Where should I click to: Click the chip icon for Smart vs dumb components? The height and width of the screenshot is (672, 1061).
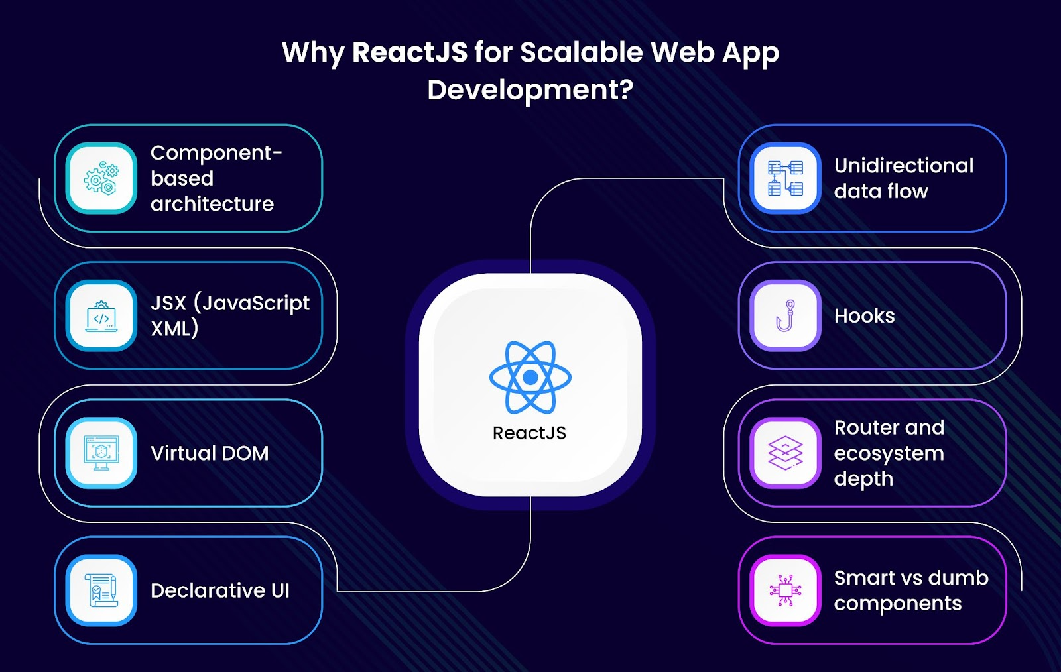pos(785,590)
